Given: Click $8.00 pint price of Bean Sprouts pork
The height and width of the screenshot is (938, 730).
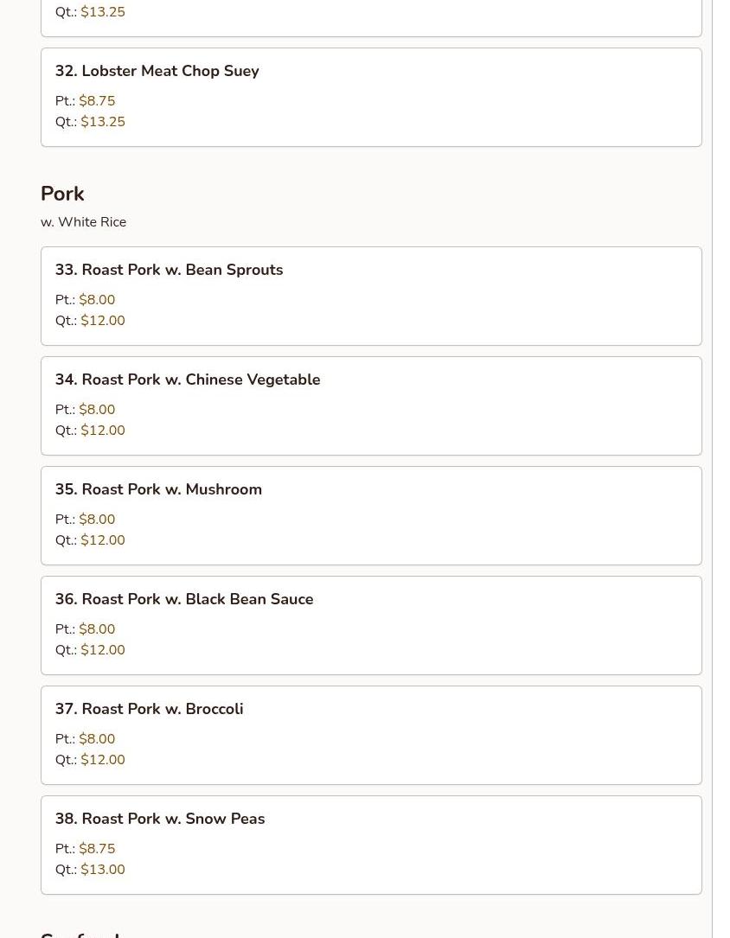Looking at the screenshot, I should (97, 300).
